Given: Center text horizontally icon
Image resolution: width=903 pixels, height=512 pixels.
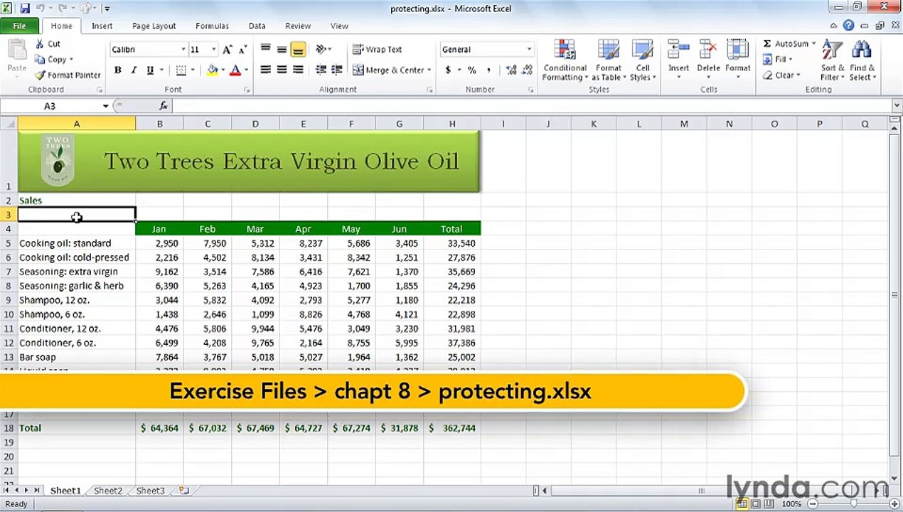Looking at the screenshot, I should coord(282,70).
